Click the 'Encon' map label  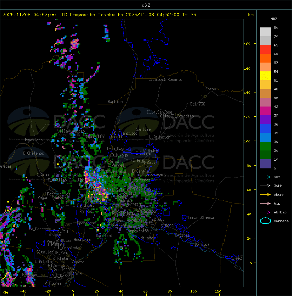pyautogui.click(x=211, y=89)
